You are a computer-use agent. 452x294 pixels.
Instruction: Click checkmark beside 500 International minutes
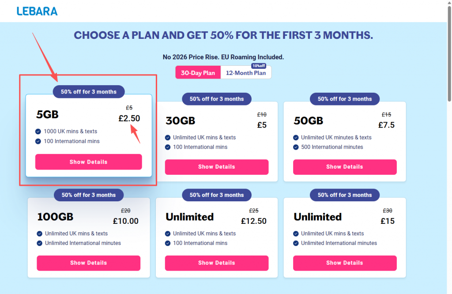pos(296,147)
